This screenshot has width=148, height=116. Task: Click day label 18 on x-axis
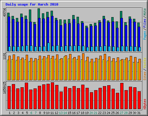(82, 113)
